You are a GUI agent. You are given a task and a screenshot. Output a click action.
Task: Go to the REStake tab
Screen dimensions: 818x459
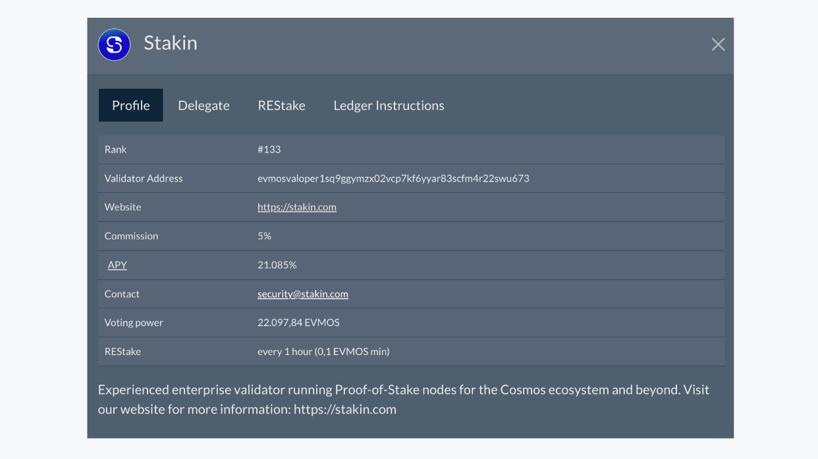pos(281,105)
